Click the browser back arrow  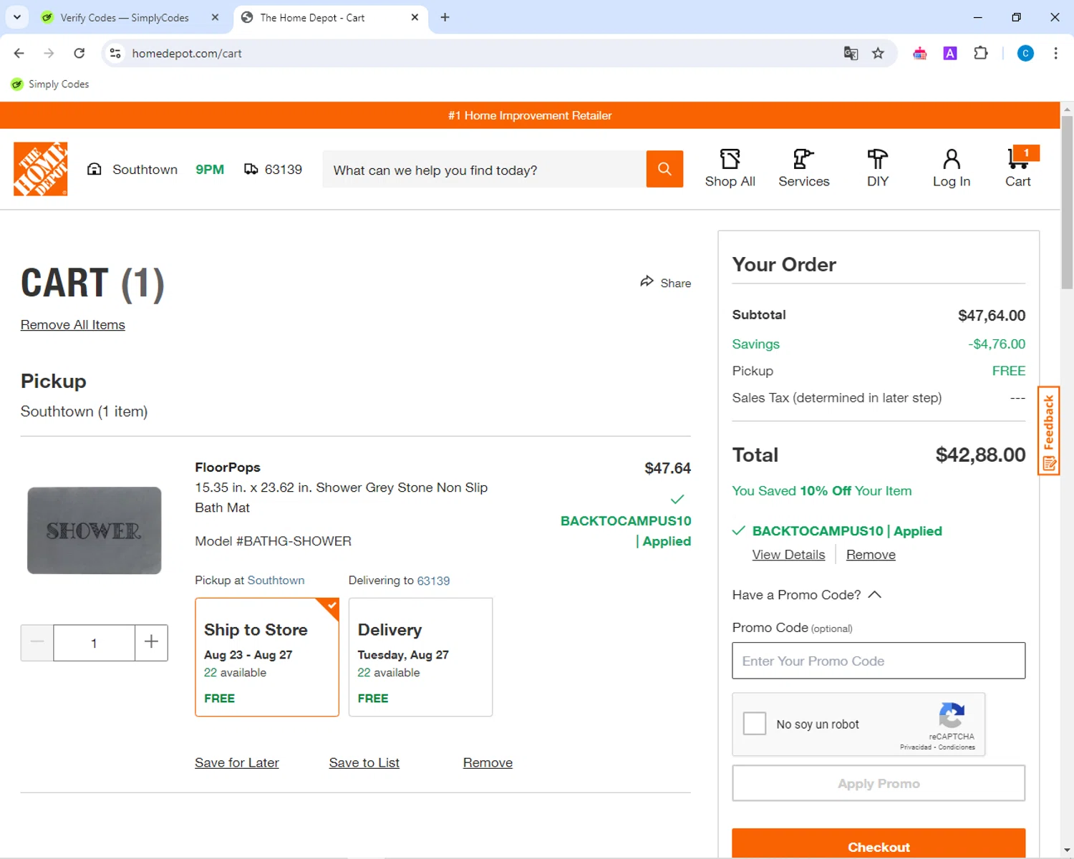(x=19, y=53)
